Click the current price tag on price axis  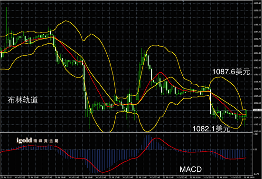[257, 110]
